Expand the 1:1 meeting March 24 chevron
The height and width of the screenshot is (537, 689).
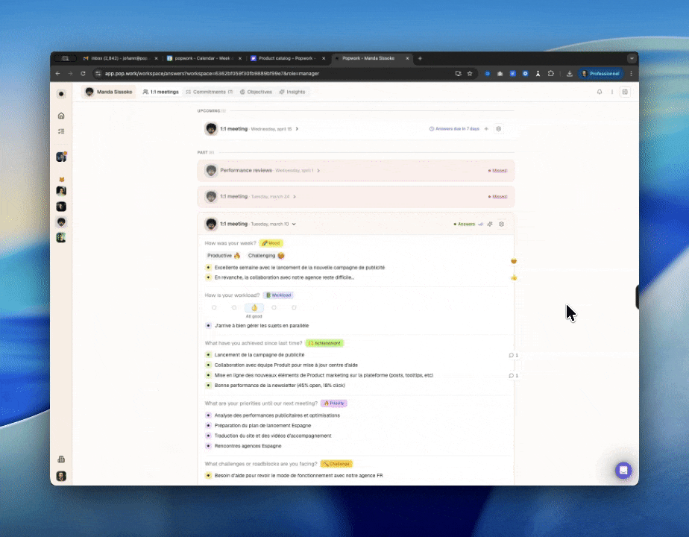pos(295,196)
